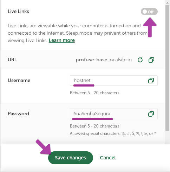Regenerate the Live Link URL
This screenshot has width=170, height=172.
coord(140,60)
